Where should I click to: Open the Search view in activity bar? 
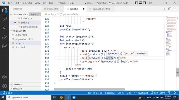click(4, 19)
